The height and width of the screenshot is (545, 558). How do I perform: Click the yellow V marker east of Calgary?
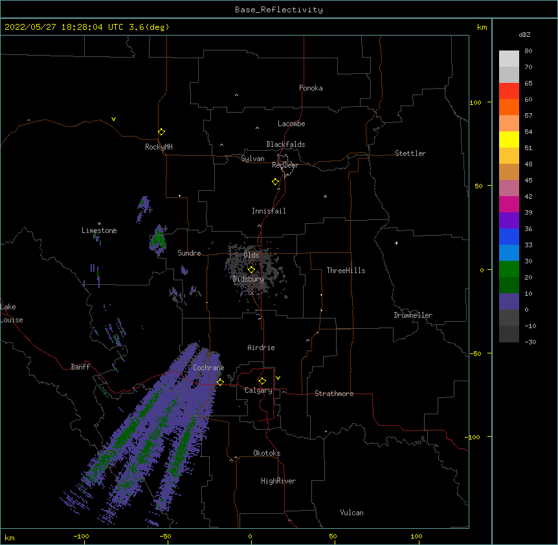click(278, 378)
